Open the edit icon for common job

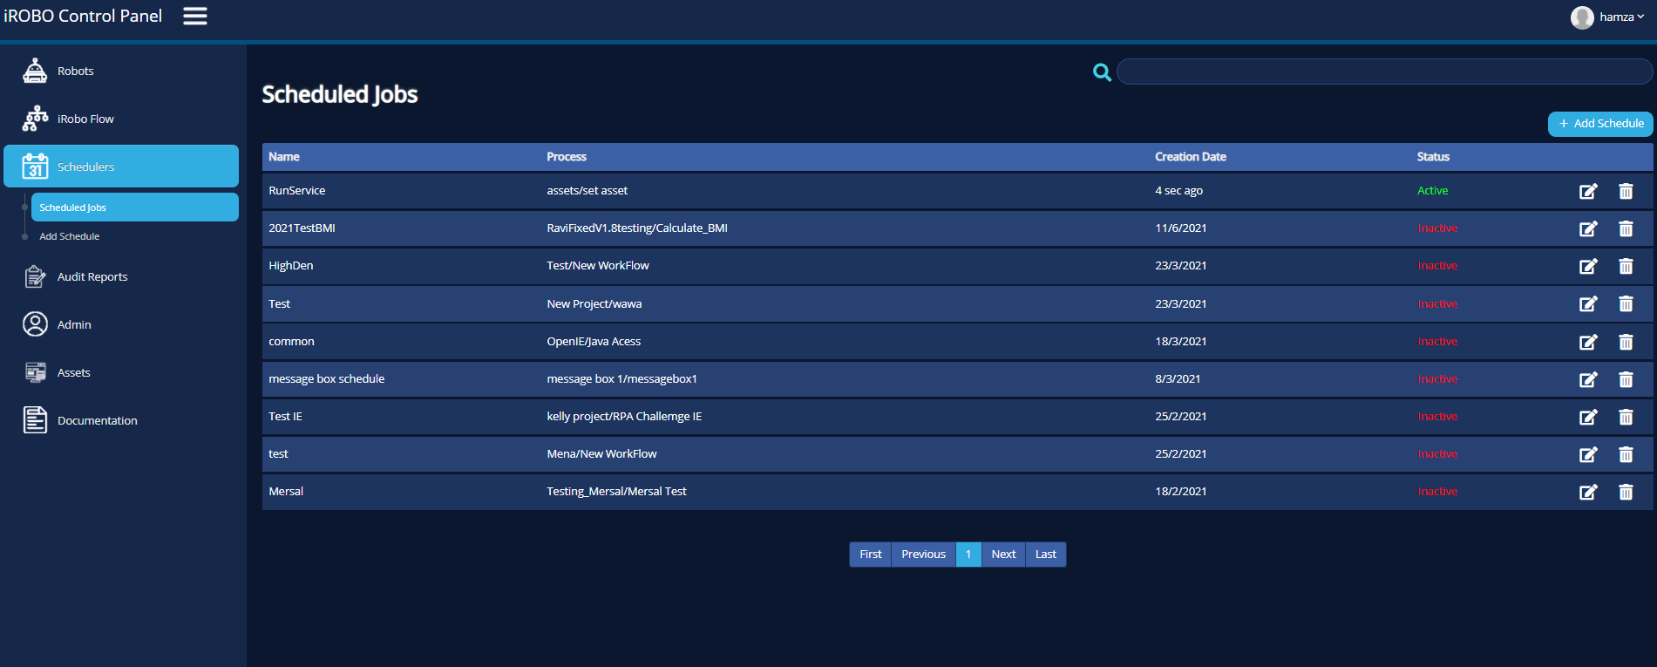click(1588, 342)
